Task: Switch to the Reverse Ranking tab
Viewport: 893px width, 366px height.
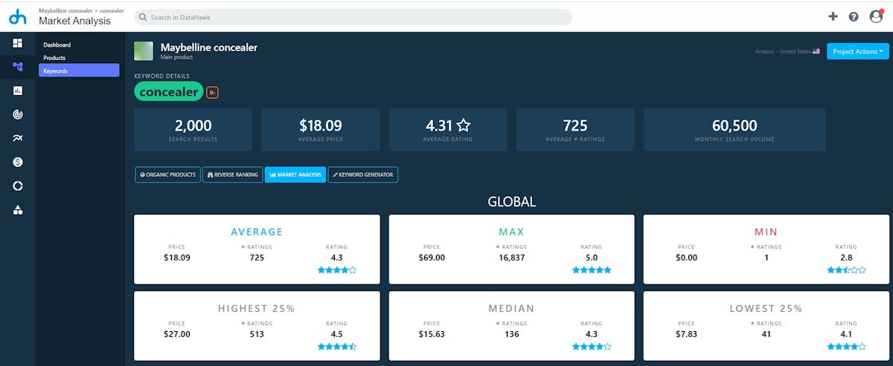Action: coord(233,174)
